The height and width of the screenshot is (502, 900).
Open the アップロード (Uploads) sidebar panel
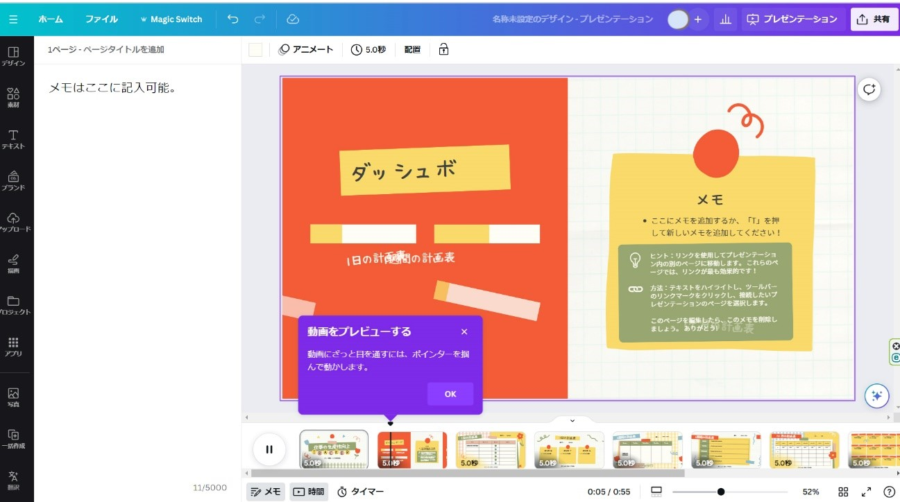tap(13, 222)
